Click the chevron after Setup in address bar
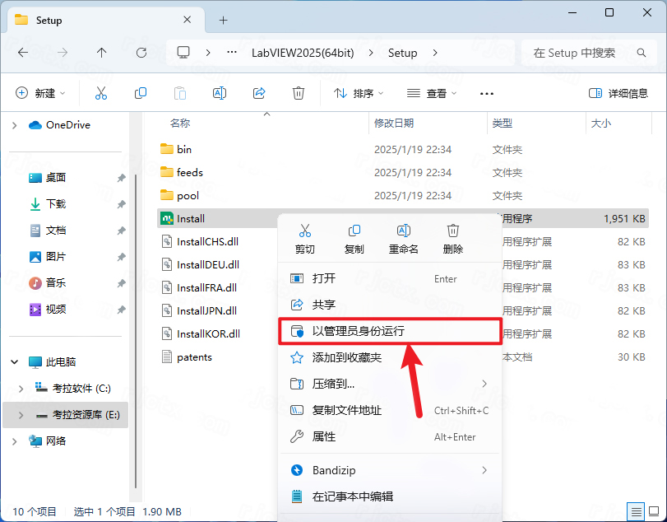The image size is (667, 522). (x=435, y=53)
